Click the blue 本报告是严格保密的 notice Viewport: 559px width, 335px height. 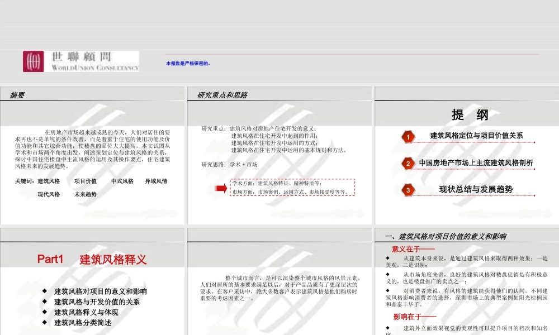pyautogui.click(x=188, y=64)
